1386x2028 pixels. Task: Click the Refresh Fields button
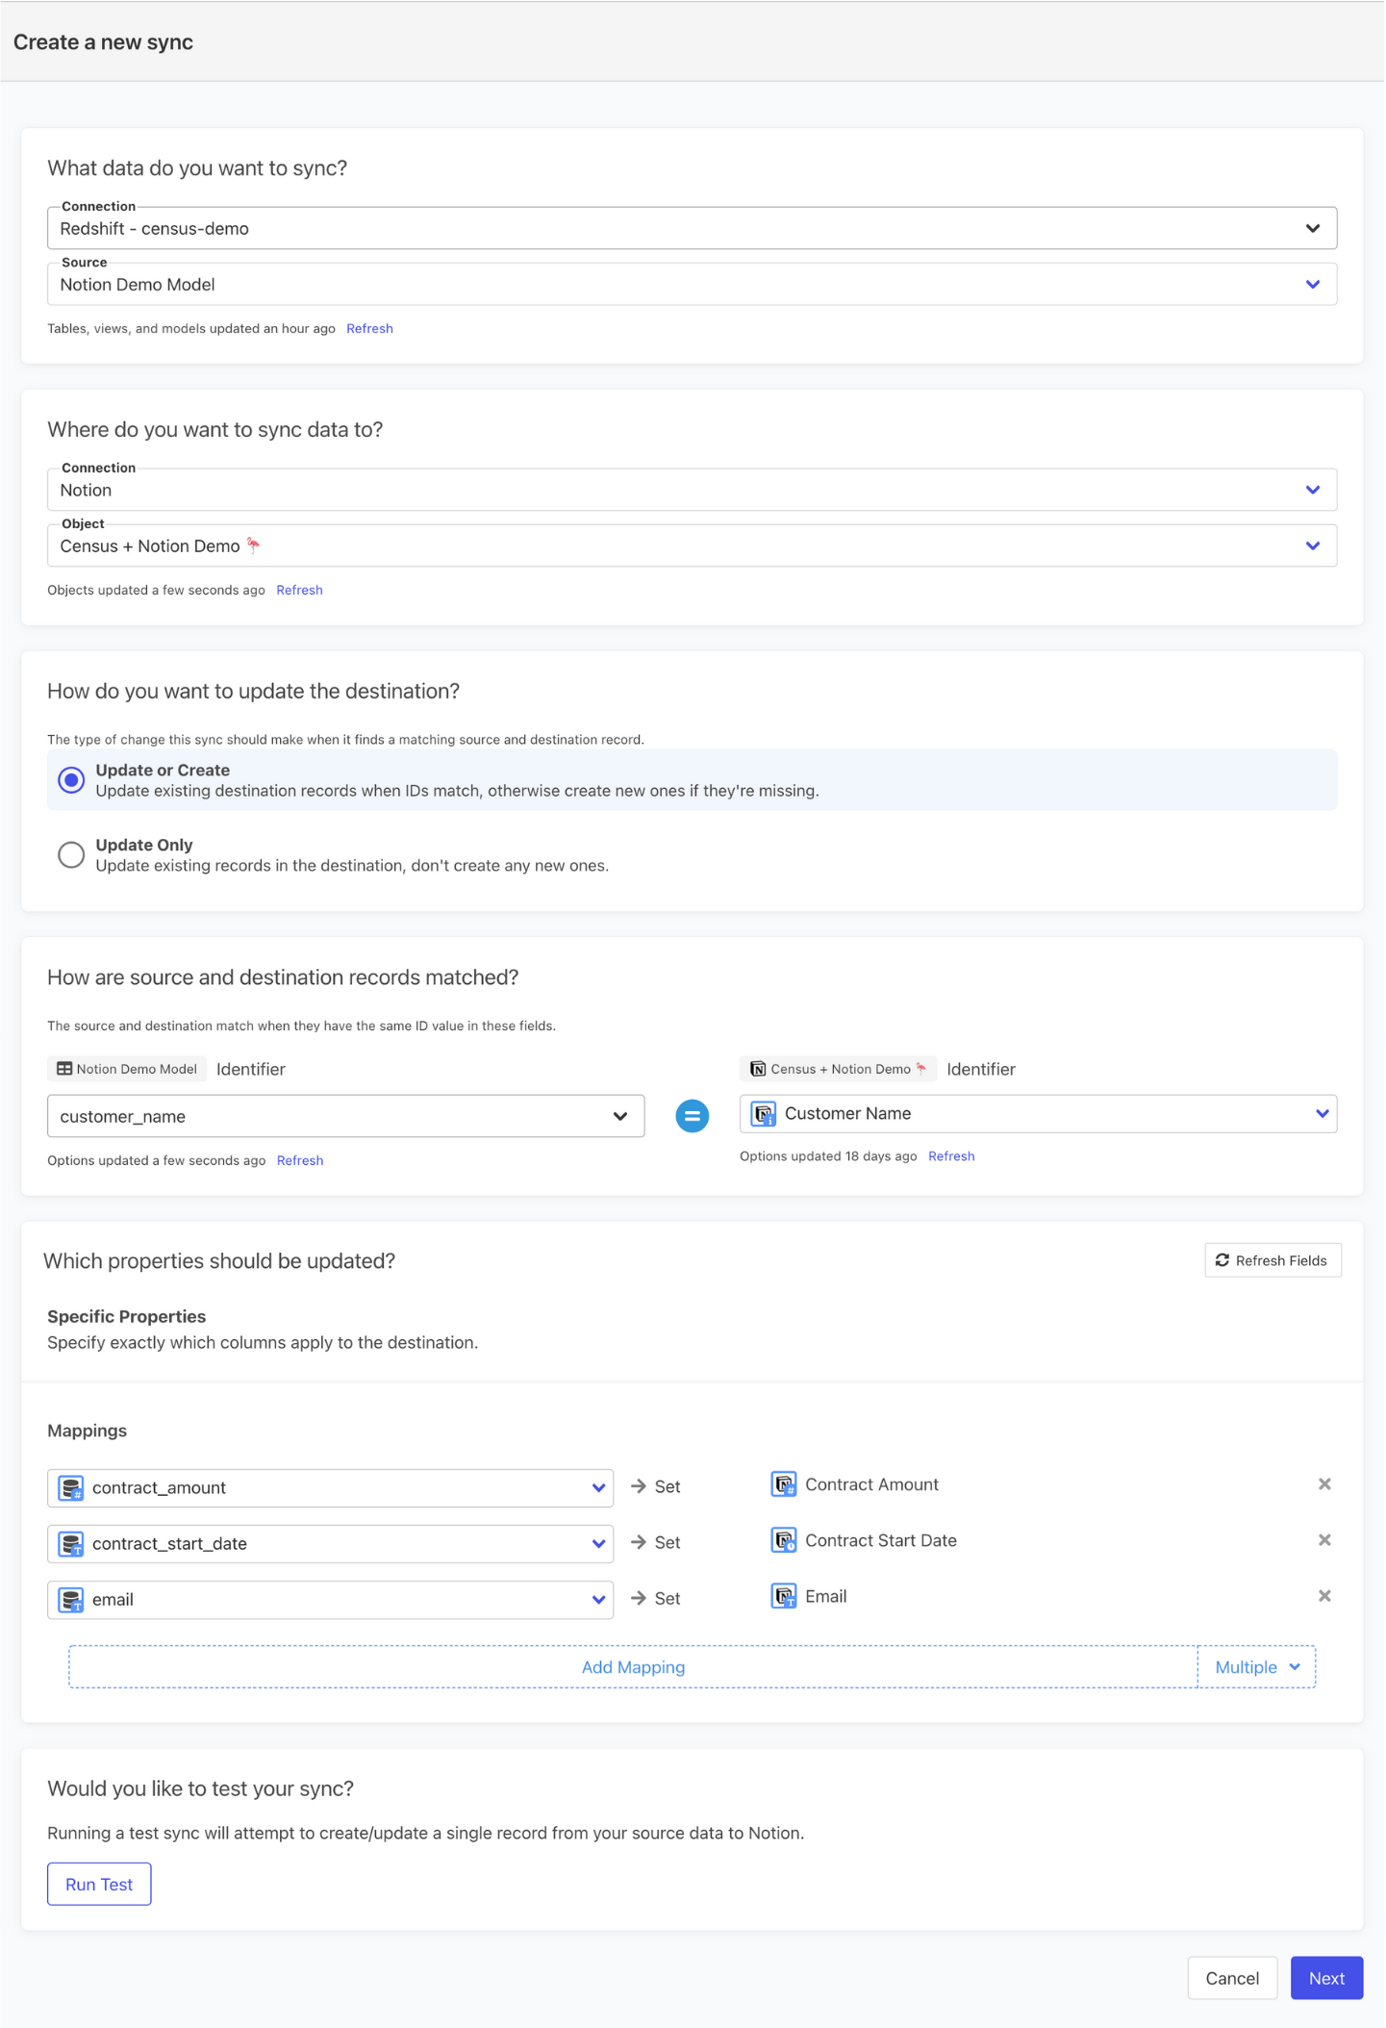pyautogui.click(x=1272, y=1260)
